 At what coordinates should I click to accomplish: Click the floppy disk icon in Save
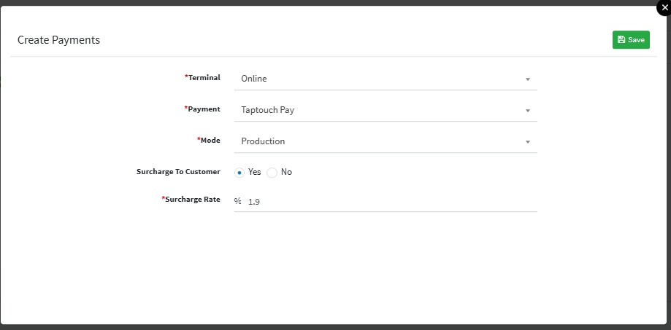click(621, 40)
